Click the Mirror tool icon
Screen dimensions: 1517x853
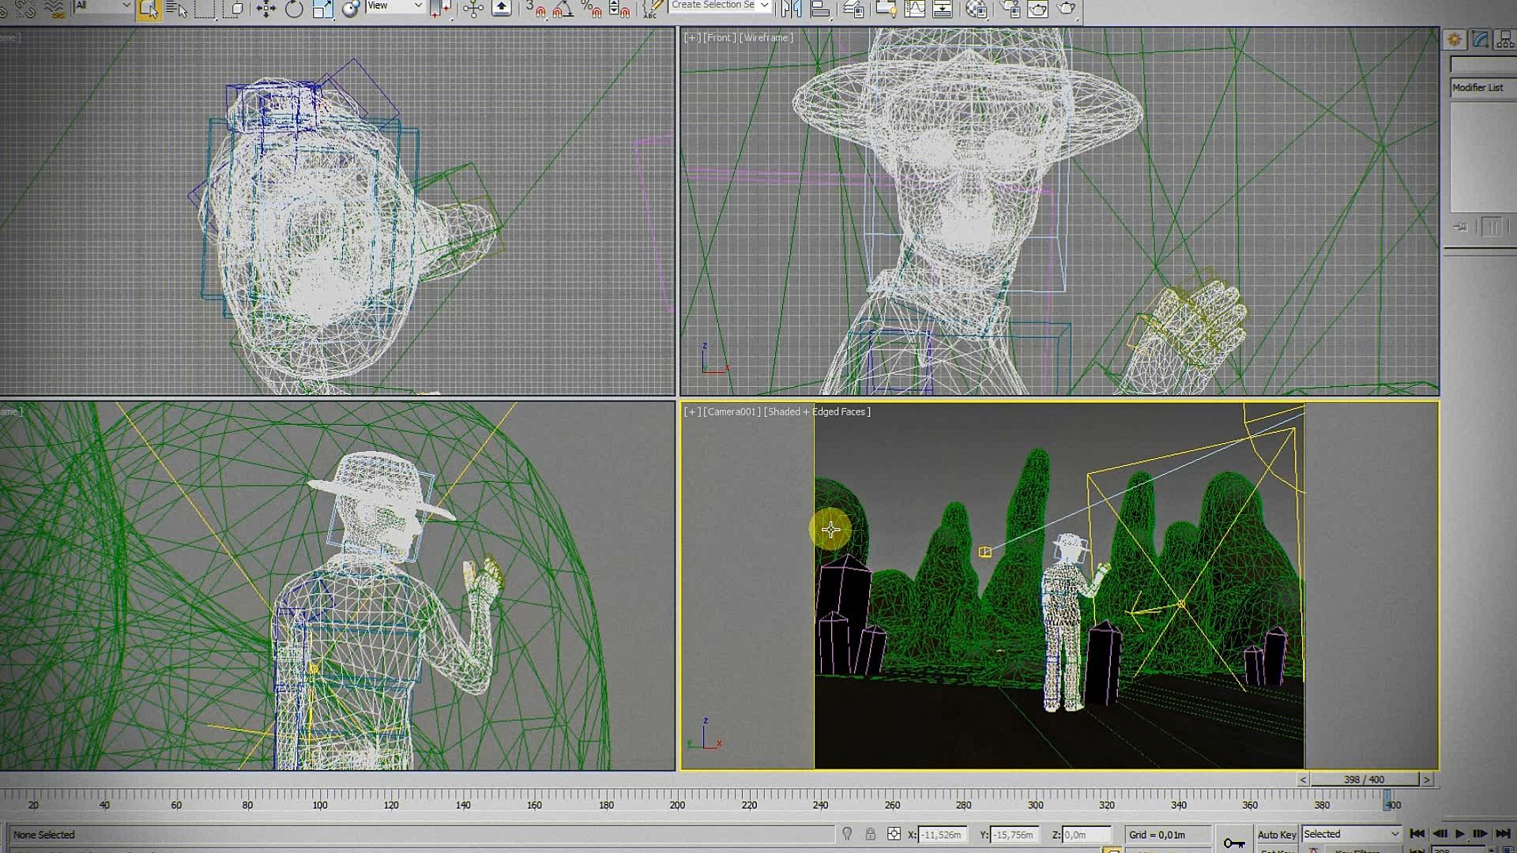click(791, 9)
